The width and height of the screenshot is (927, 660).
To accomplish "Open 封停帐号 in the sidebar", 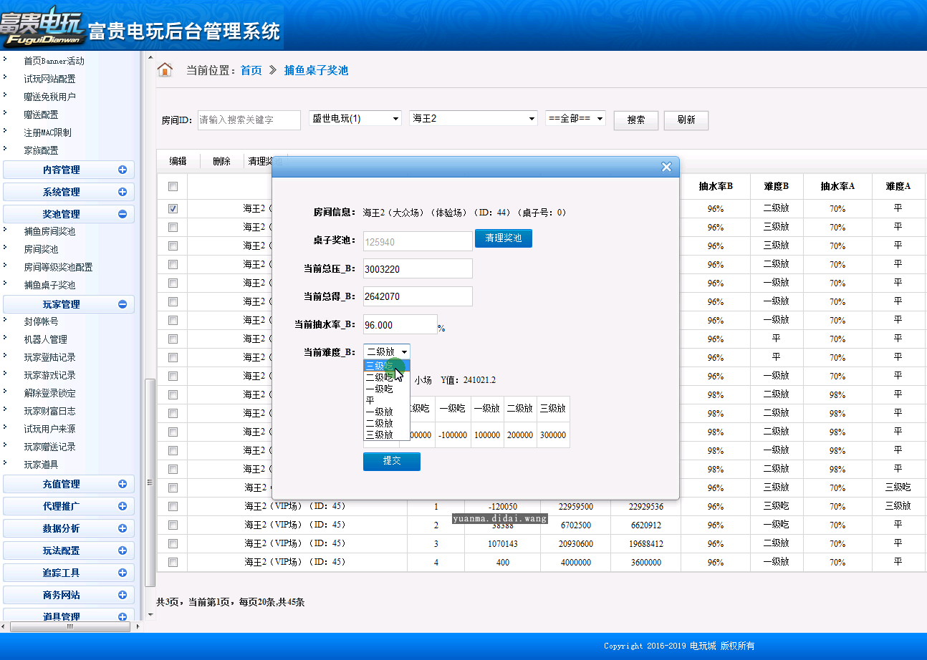I will [x=41, y=321].
